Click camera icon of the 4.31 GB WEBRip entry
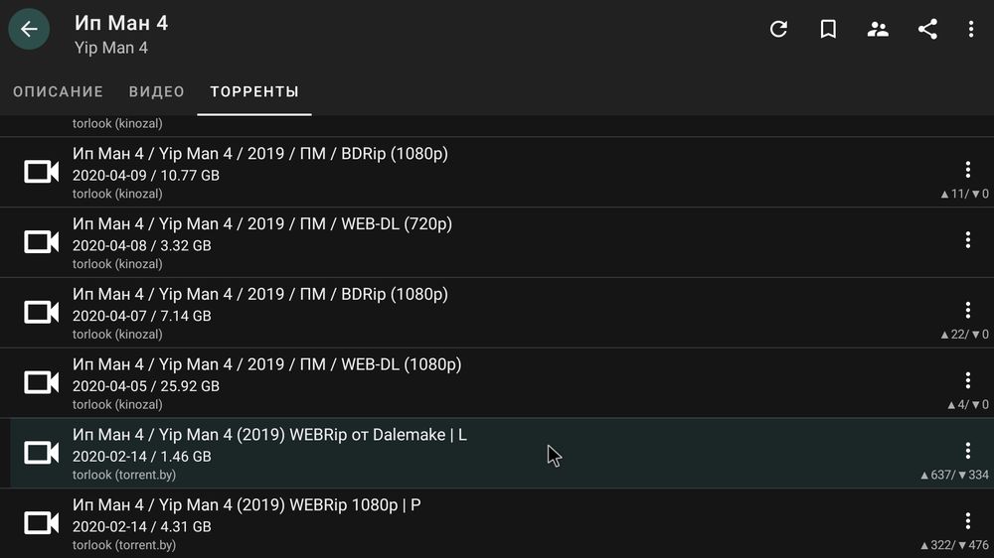 click(41, 523)
